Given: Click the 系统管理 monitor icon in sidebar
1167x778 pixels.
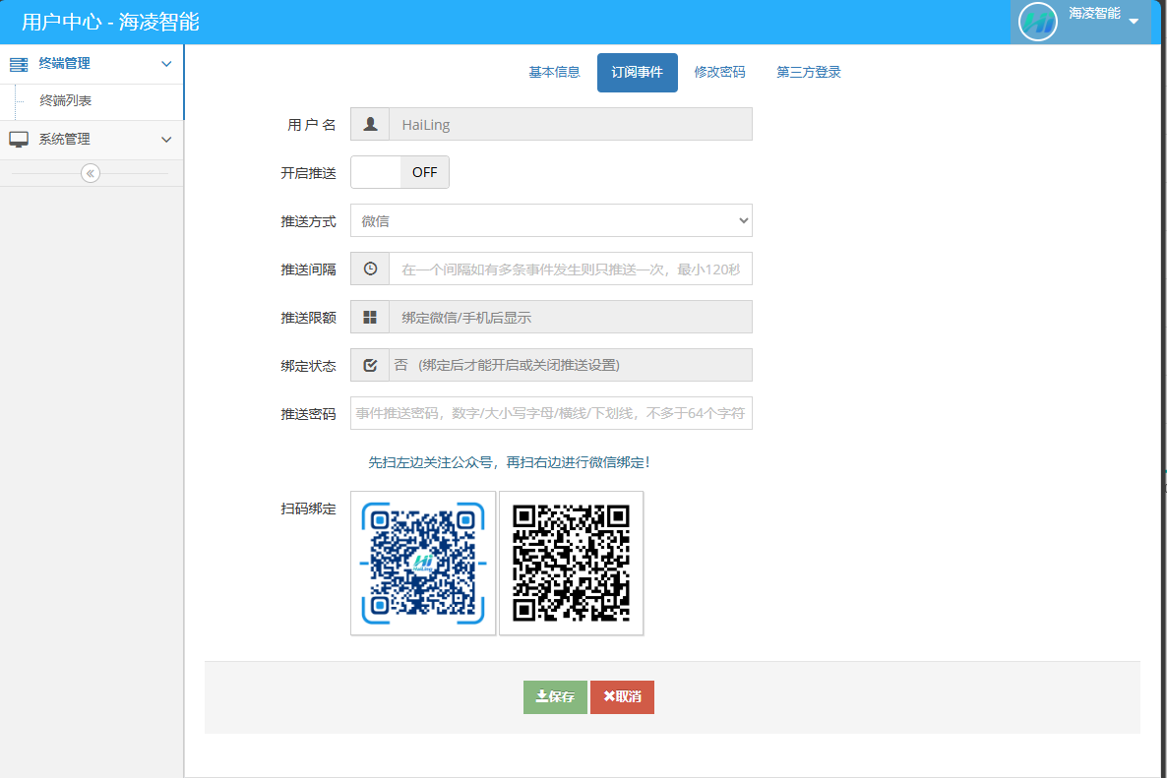Looking at the screenshot, I should tap(19, 139).
